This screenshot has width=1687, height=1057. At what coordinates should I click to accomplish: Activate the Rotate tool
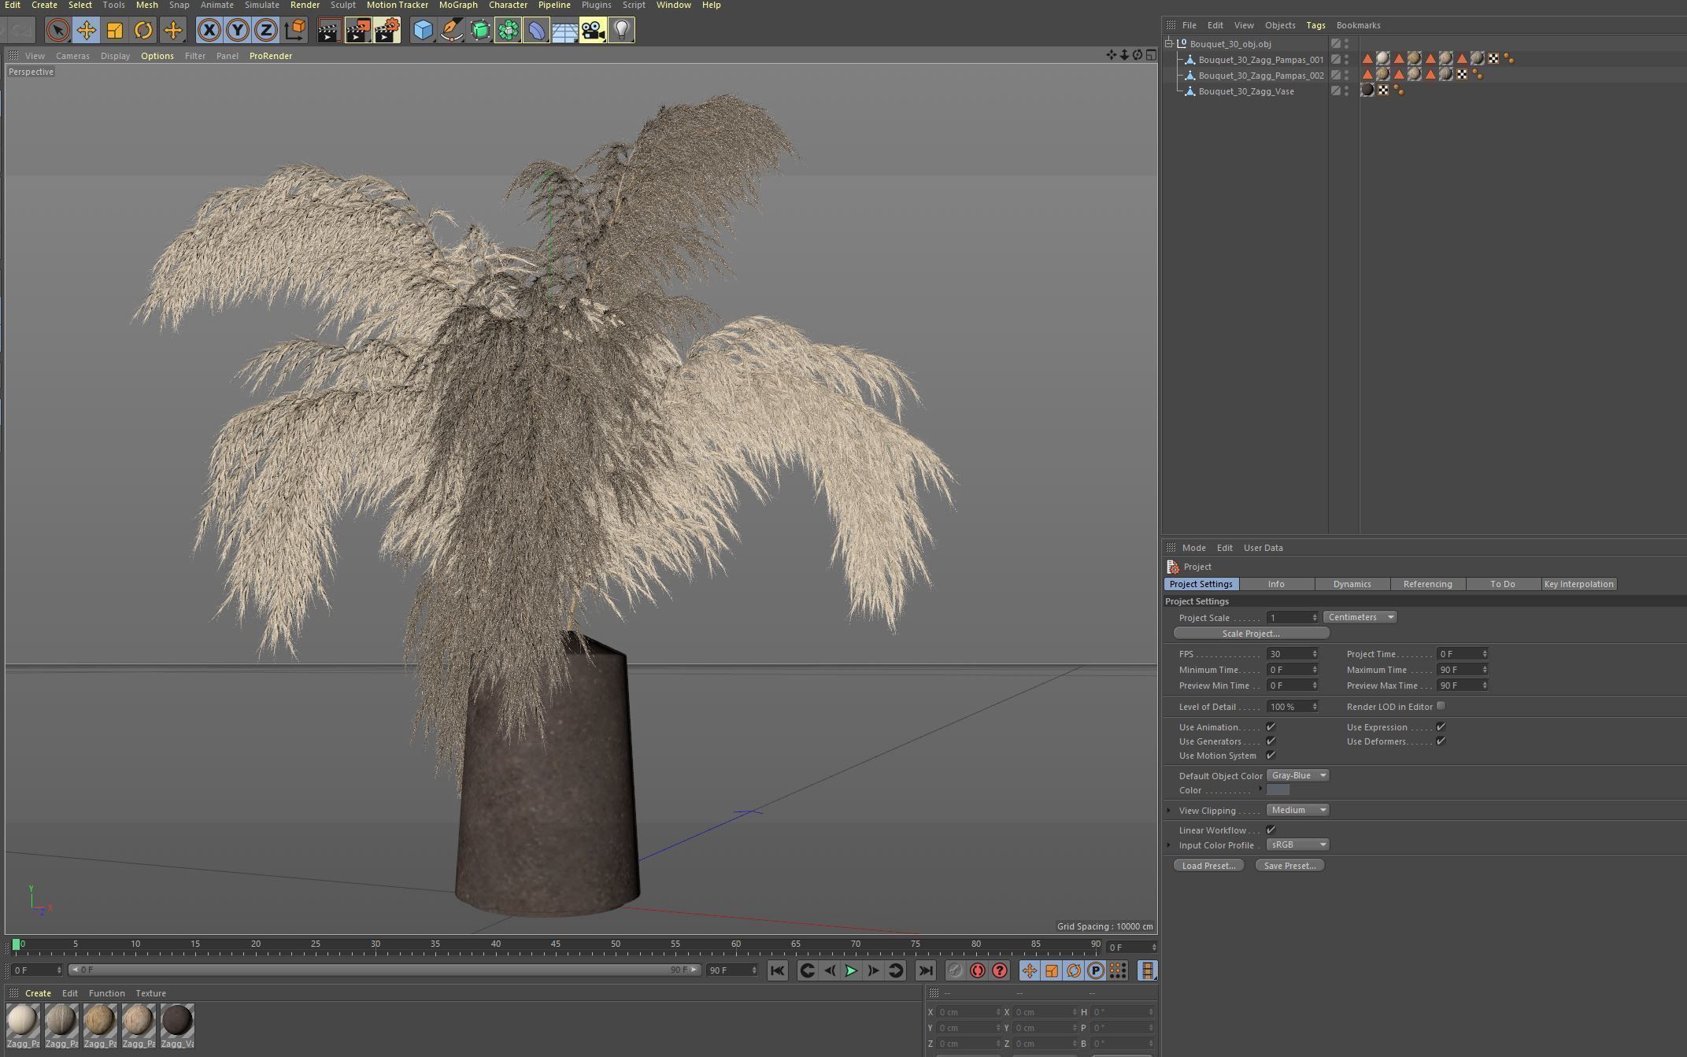click(x=143, y=31)
